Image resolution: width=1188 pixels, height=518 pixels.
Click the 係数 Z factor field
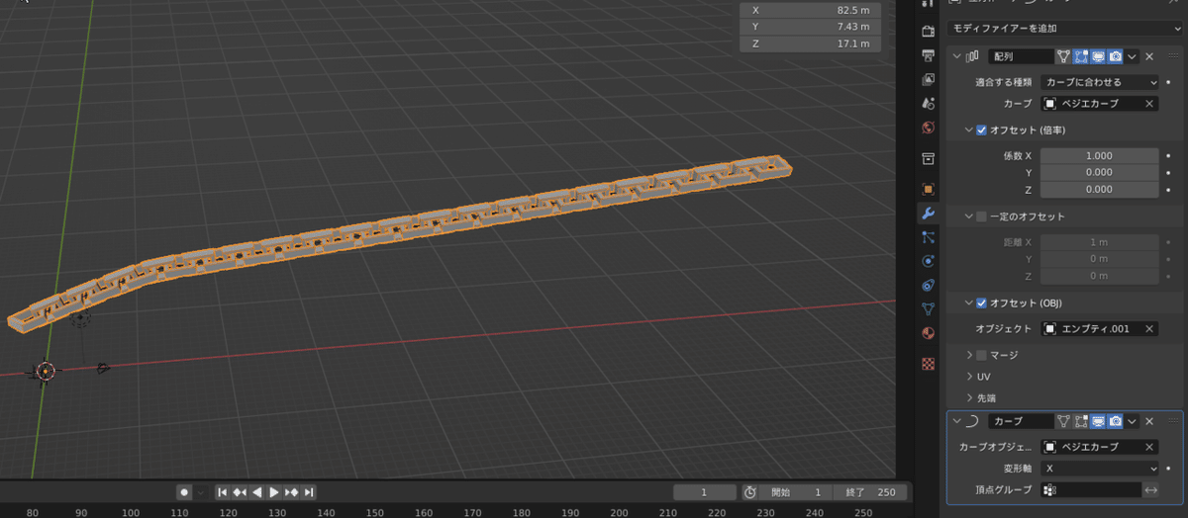click(x=1099, y=189)
